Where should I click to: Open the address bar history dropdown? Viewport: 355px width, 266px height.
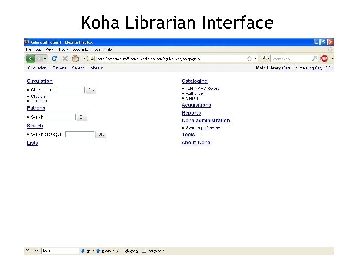(255, 59)
